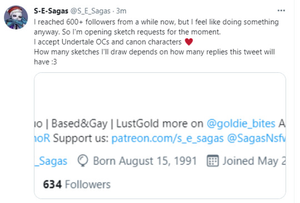Click the Based&Gay bio text
Viewport: 300px width, 203px height.
[x=79, y=123]
